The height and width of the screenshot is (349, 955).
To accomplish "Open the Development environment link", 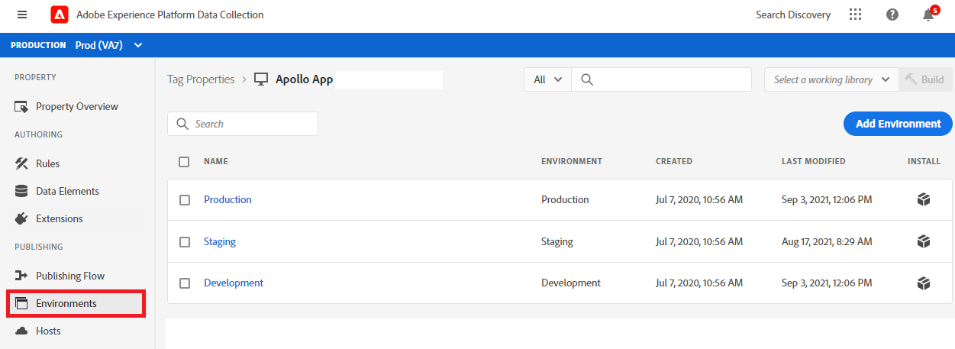I will [233, 283].
